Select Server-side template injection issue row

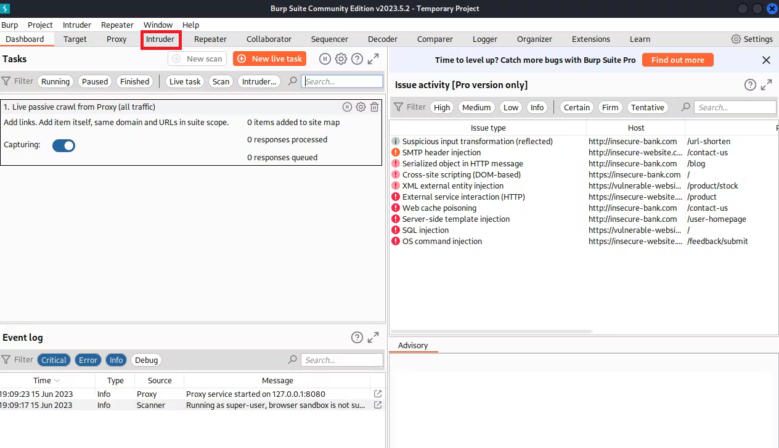pos(584,219)
